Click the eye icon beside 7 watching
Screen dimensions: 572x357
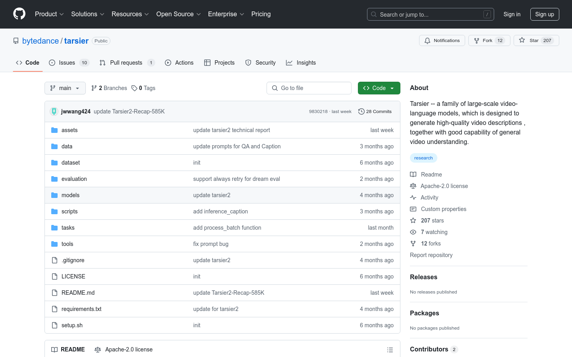[x=413, y=232]
